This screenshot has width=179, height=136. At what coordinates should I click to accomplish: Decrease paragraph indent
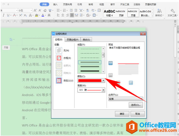[x=71, y=10]
